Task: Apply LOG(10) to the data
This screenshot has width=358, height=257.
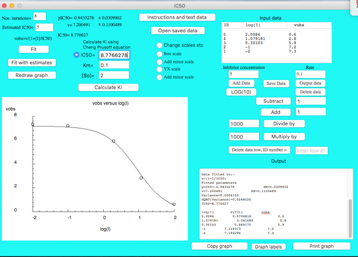Action: pyautogui.click(x=241, y=92)
